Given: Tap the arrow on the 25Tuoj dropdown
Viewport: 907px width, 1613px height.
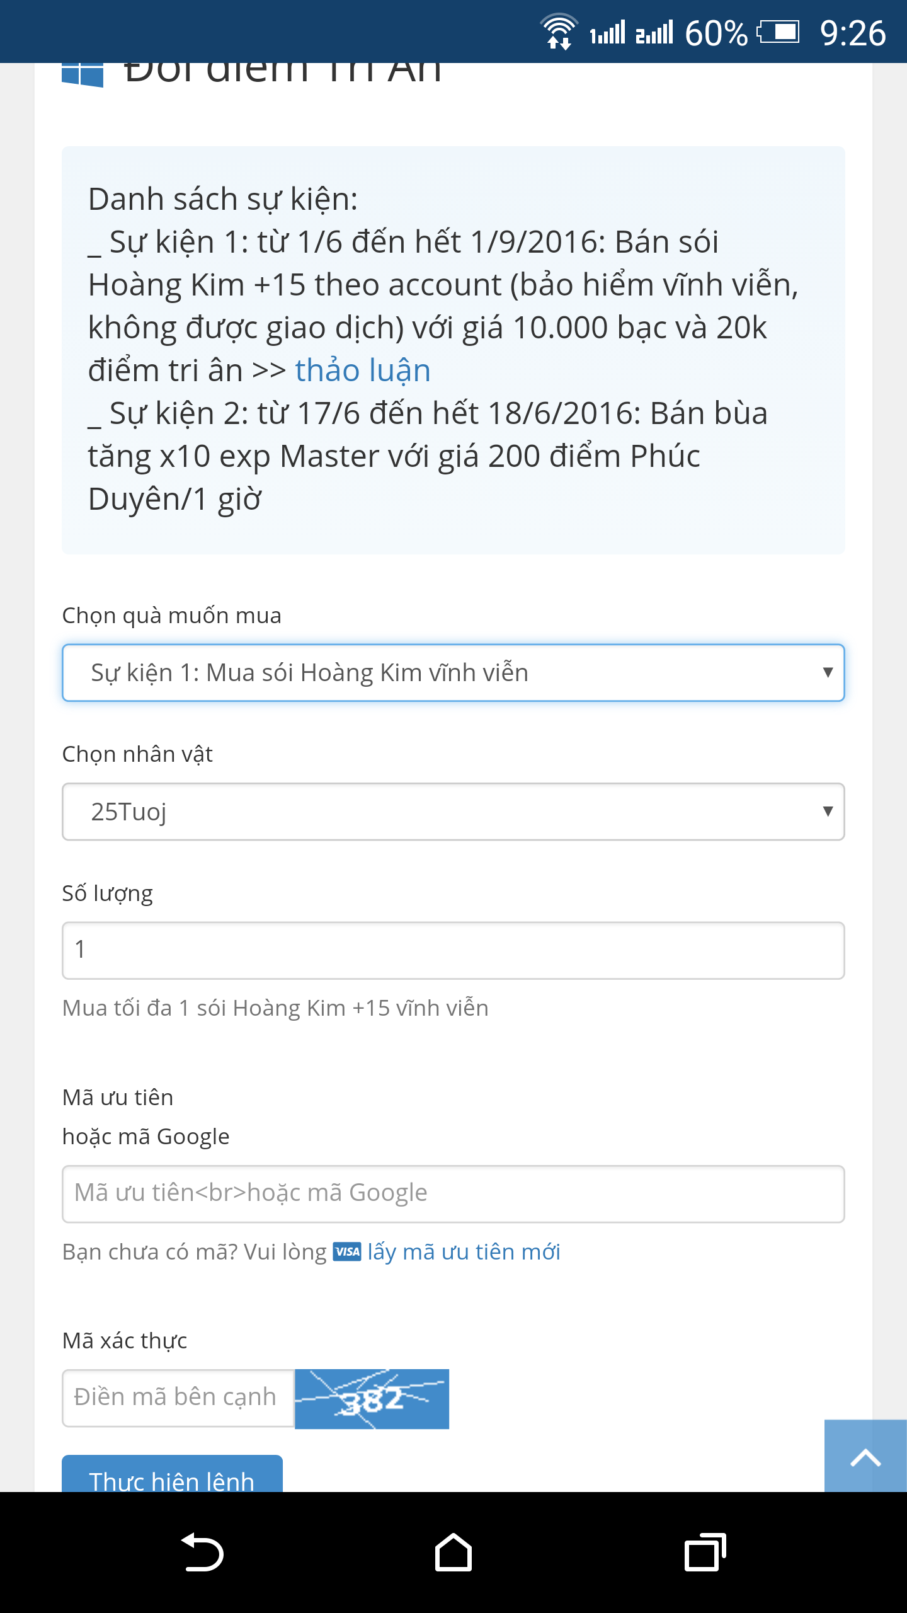Looking at the screenshot, I should tap(828, 812).
